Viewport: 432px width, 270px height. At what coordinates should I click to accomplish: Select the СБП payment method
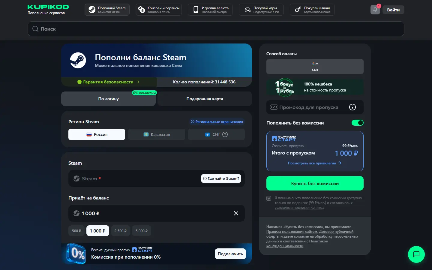tap(315, 67)
